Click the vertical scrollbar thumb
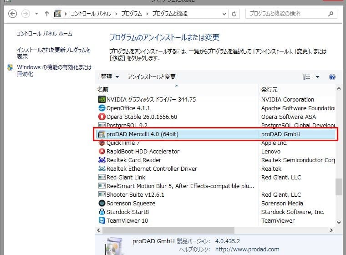The height and width of the screenshot is (255, 346). pos(339,187)
